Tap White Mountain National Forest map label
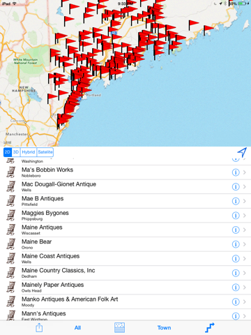 pyautogui.click(x=25, y=61)
